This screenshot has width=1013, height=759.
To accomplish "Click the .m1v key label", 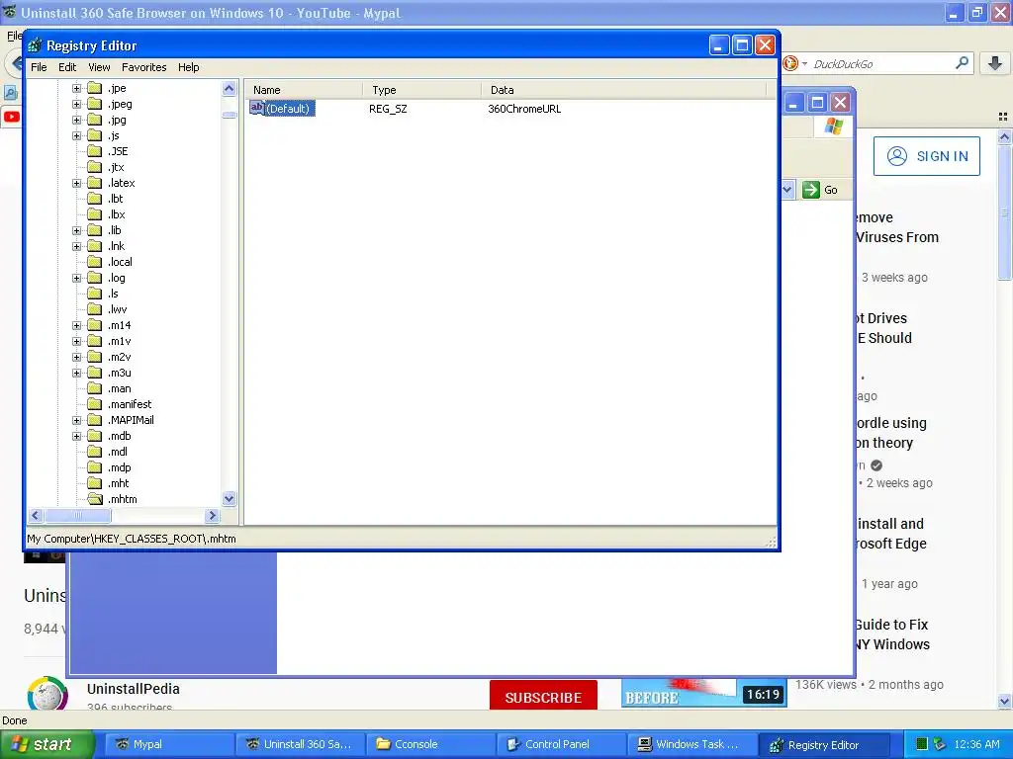I will coord(120,341).
